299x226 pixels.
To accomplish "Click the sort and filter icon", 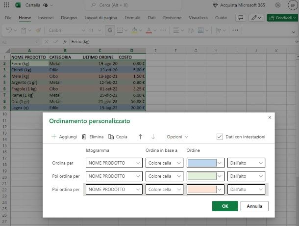I will [x=218, y=30].
